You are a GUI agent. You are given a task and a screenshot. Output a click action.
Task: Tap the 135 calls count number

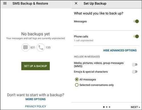pyautogui.click(x=48, y=47)
